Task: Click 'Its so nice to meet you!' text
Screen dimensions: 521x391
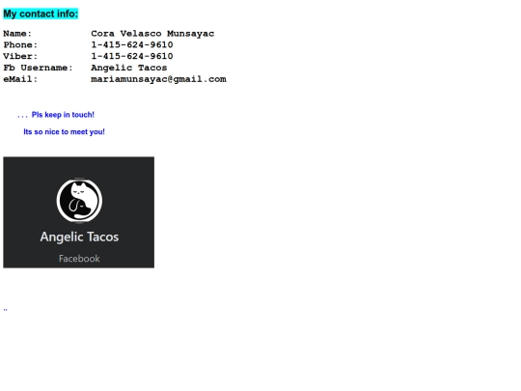Action: pos(64,132)
